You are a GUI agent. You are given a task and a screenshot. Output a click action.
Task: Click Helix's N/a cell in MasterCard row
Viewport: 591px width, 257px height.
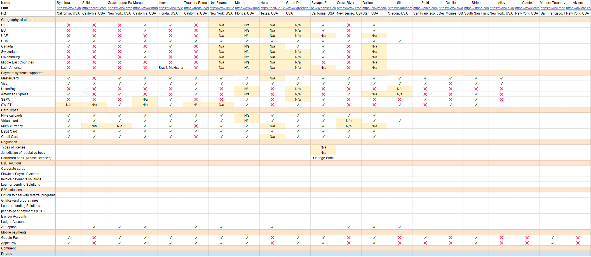pos(272,78)
